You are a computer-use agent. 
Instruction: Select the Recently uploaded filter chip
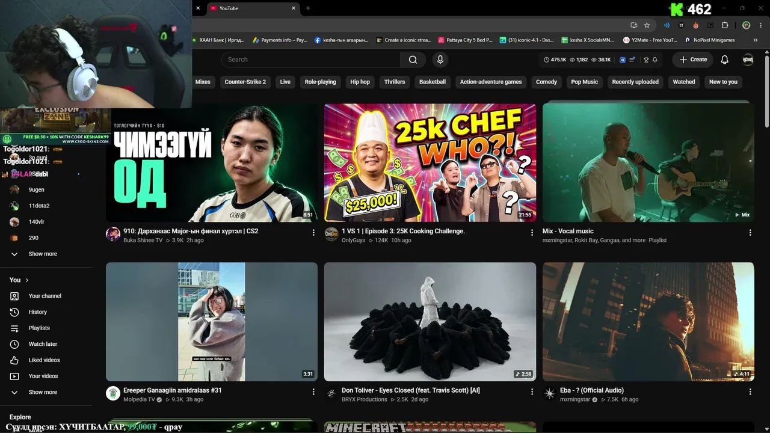pos(635,82)
